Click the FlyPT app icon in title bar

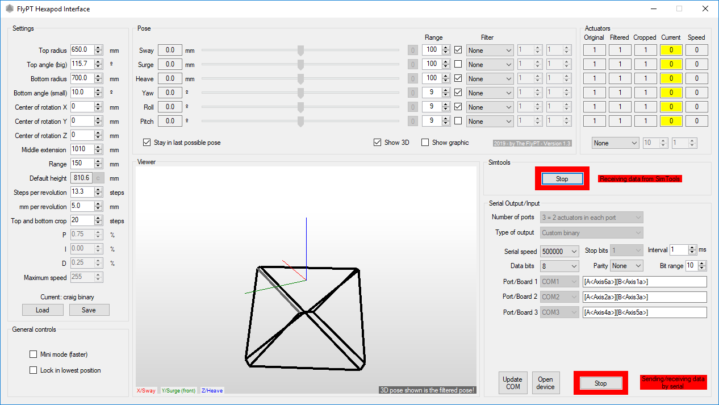(x=9, y=9)
